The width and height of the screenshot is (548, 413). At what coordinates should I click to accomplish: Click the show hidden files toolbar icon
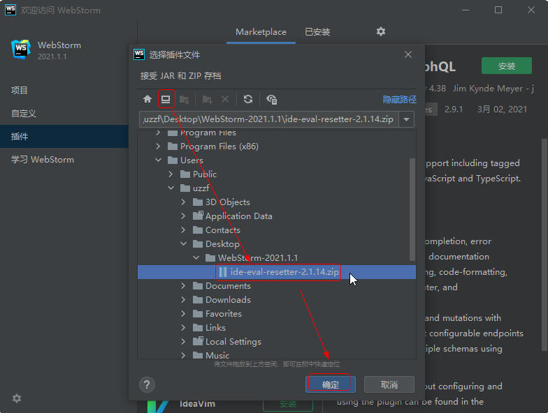tap(271, 99)
